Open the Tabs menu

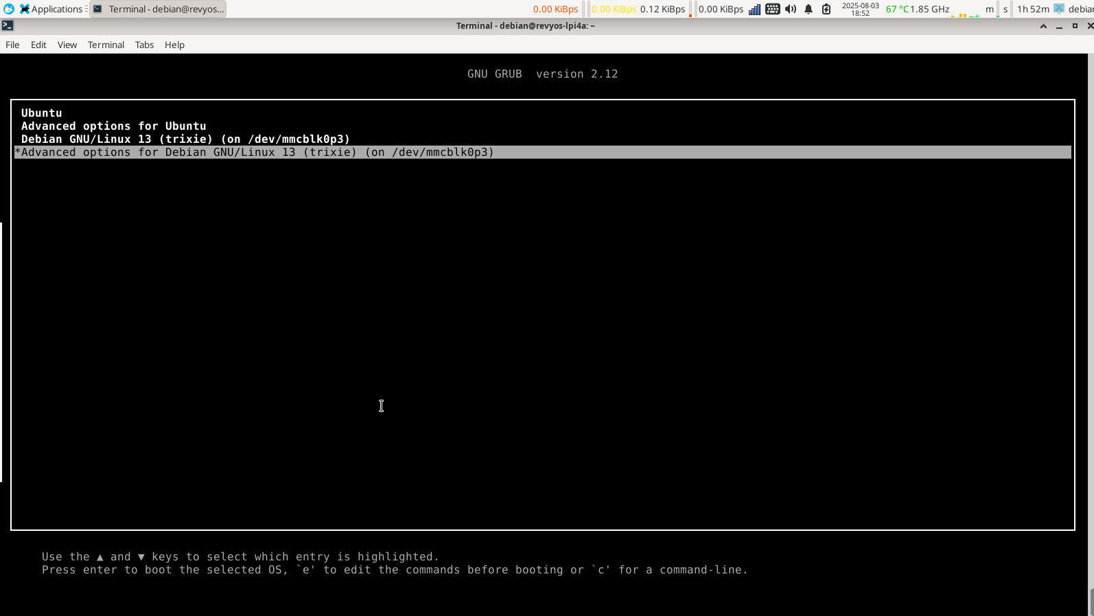pos(144,45)
